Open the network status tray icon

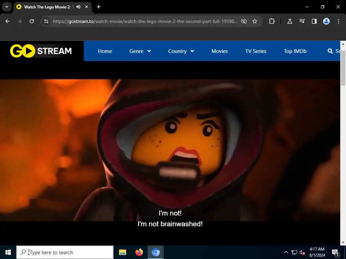[294, 252]
